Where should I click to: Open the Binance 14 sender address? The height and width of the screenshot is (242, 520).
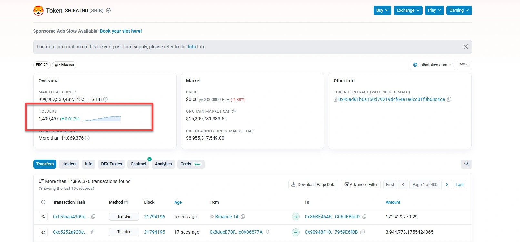click(x=227, y=217)
